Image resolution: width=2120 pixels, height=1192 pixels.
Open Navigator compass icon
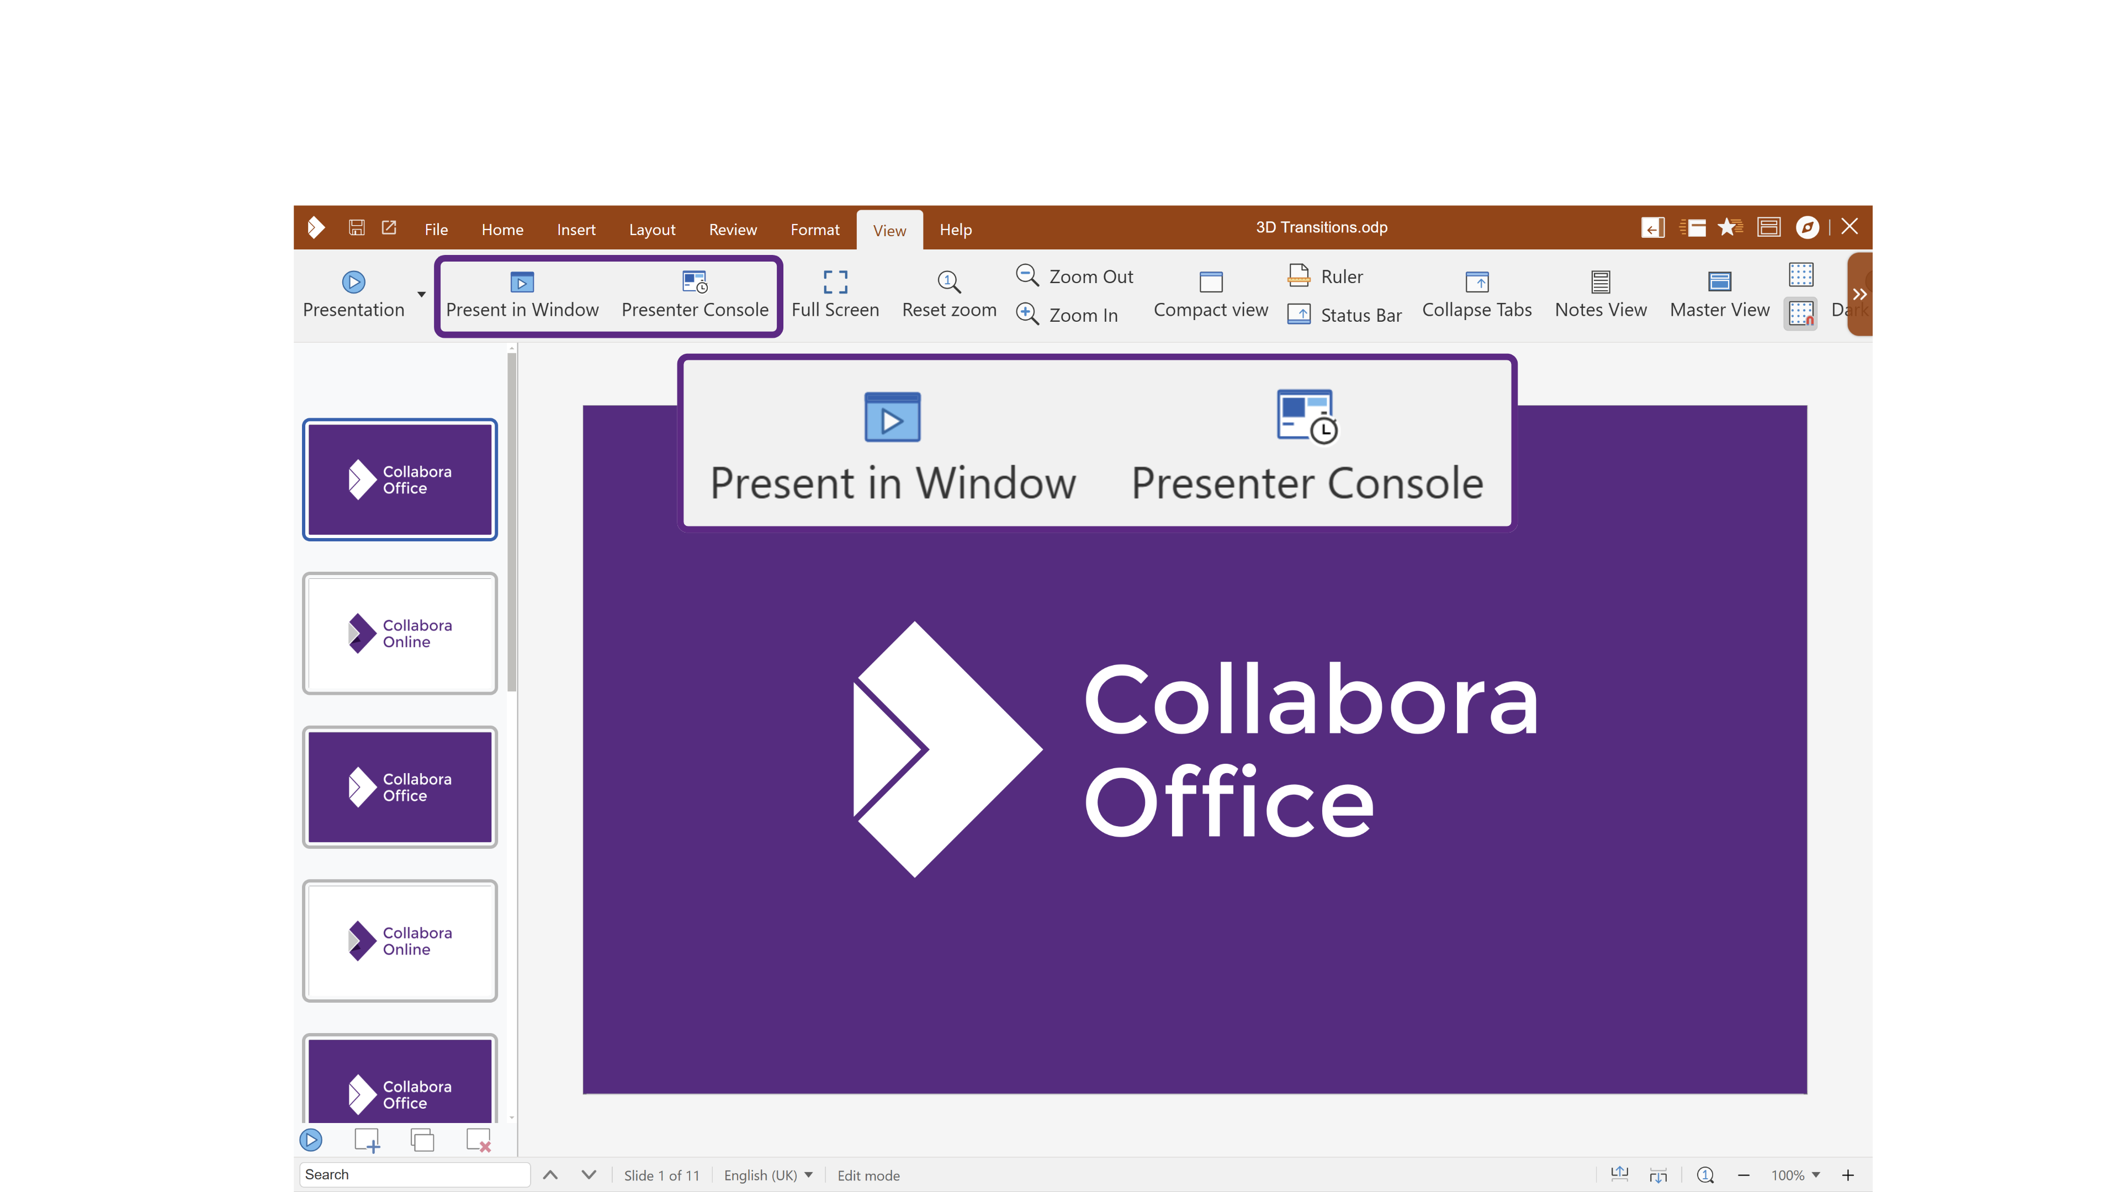pyautogui.click(x=1808, y=227)
